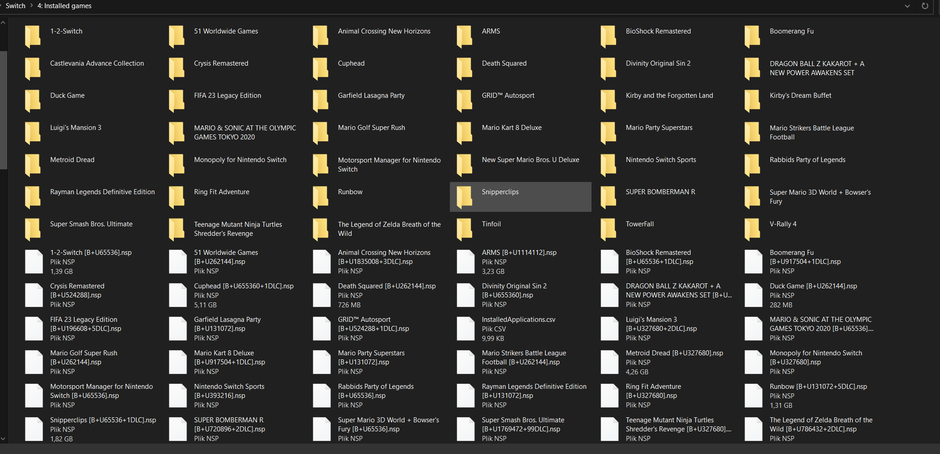
Task: Navigate to Switch in the address breadcrumb
Action: [15, 6]
